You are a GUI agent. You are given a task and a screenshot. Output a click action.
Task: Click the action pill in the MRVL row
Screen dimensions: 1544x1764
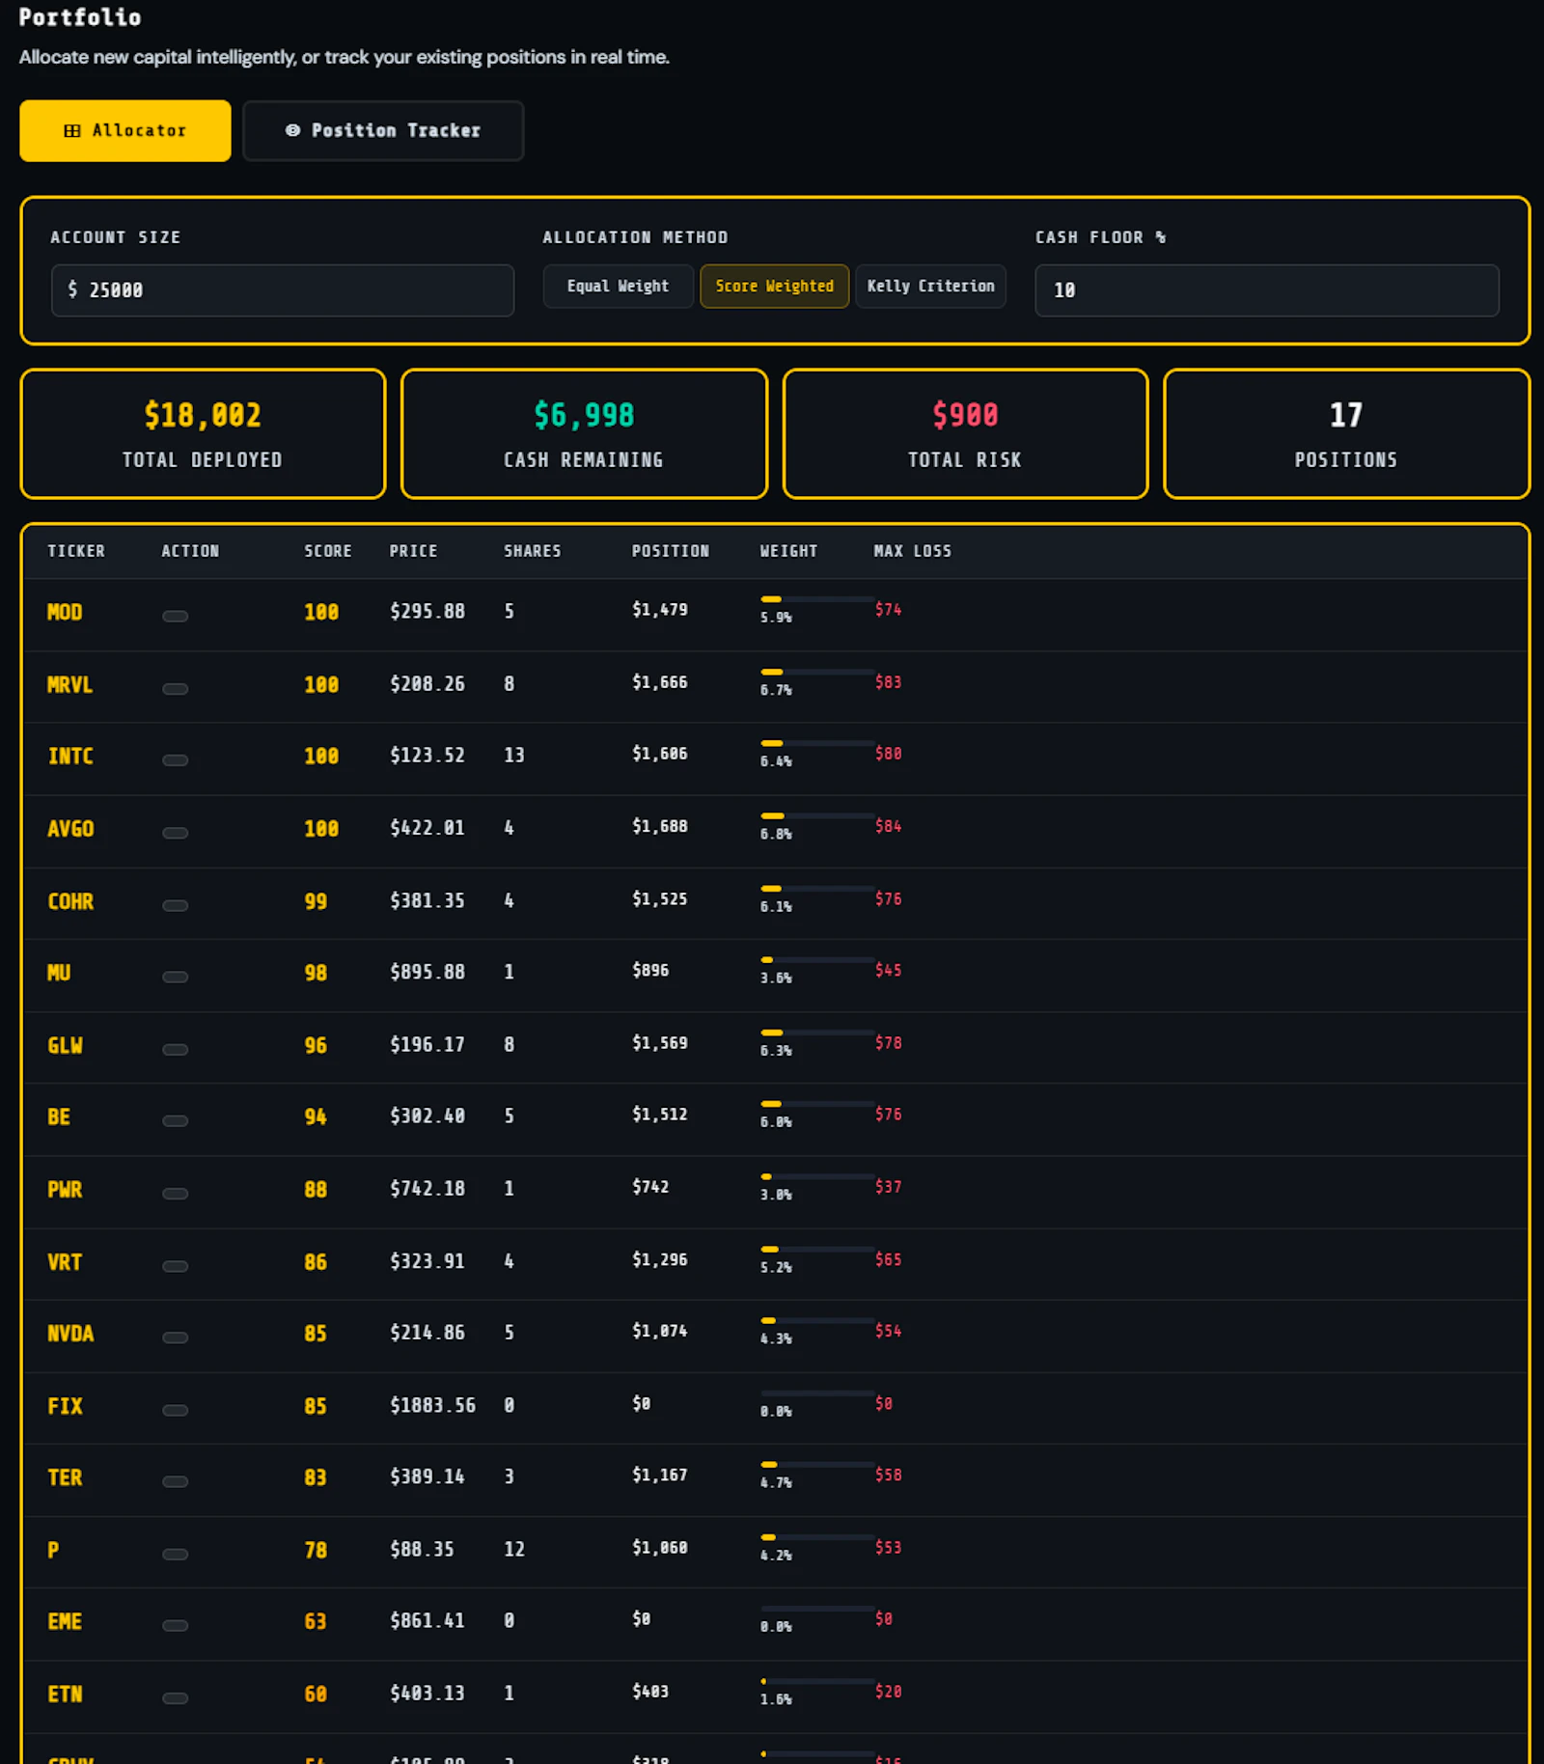click(x=175, y=688)
